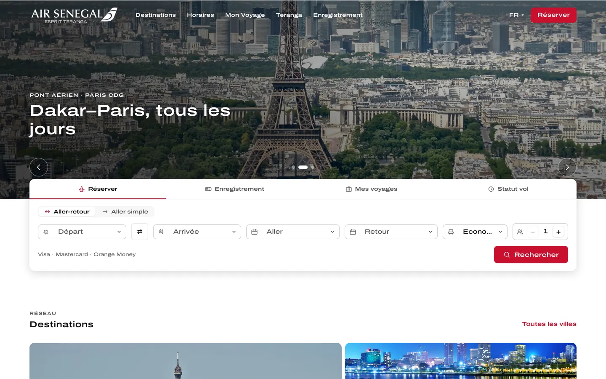
Task: Open the night skyline destination card
Action: pyautogui.click(x=461, y=361)
